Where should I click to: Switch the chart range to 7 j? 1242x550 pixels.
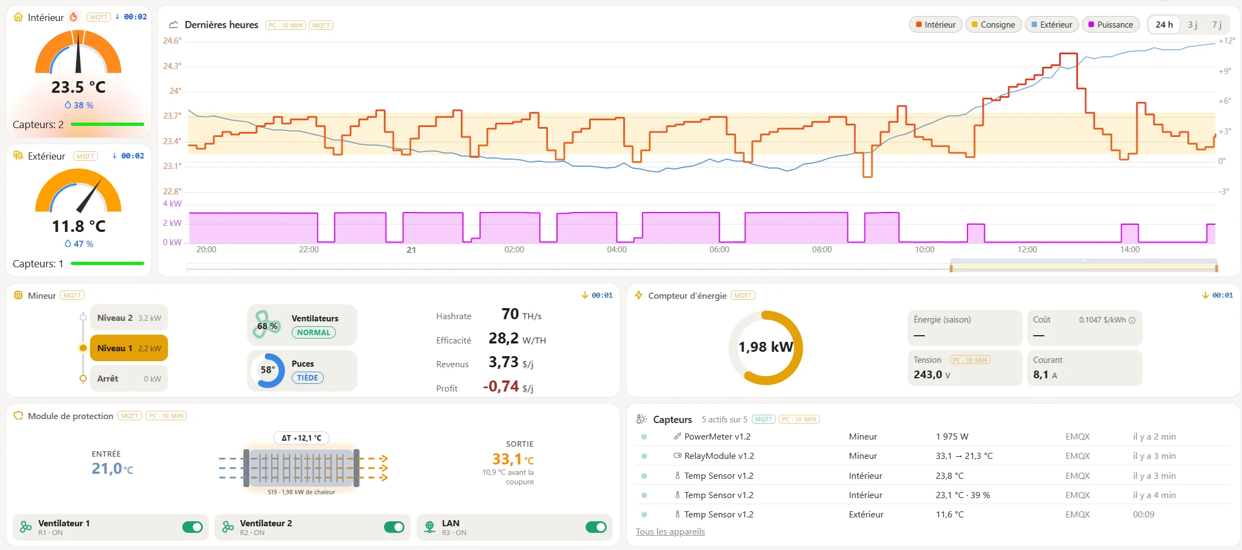pos(1217,25)
